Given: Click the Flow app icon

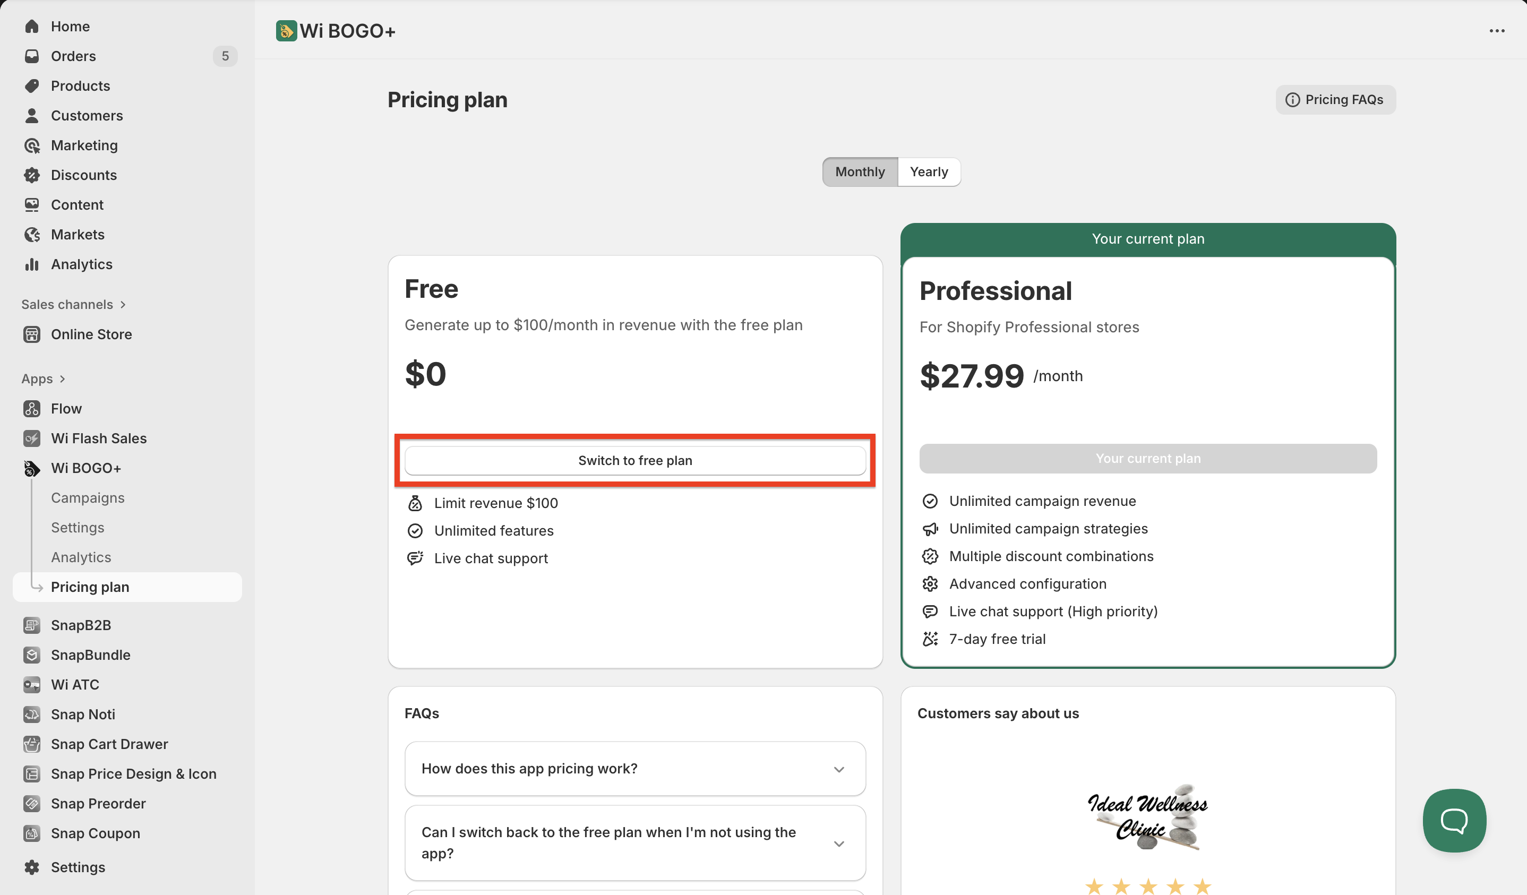Looking at the screenshot, I should pos(31,408).
